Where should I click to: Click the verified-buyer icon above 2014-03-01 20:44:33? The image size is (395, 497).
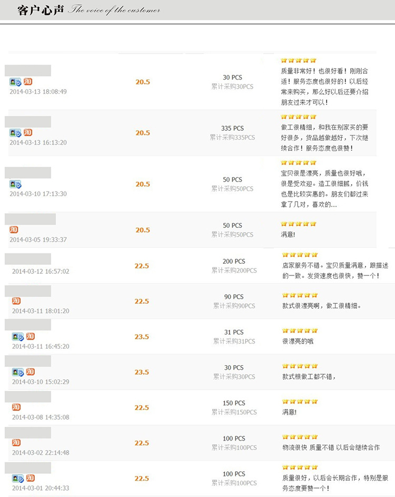(x=18, y=479)
